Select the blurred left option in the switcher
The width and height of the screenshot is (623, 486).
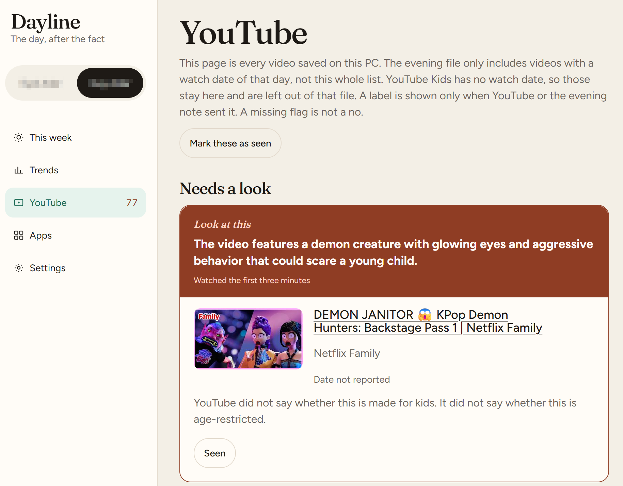coord(41,83)
